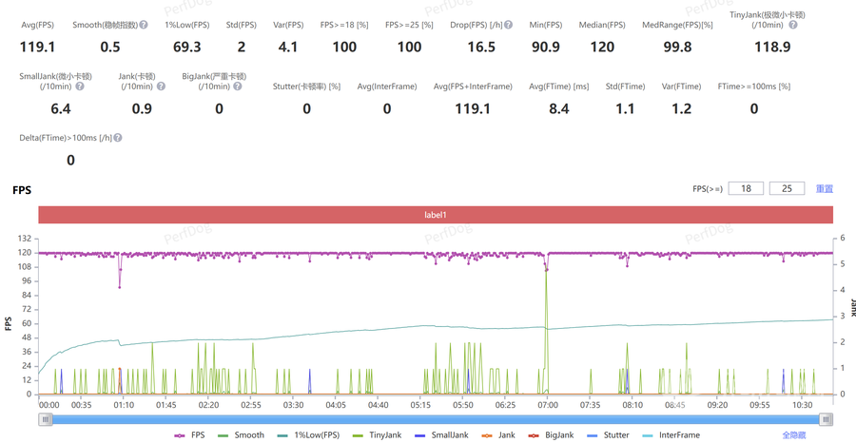Toggle SmallJank series visibility in legend
Screen dimensions: 856x443
(x=443, y=435)
